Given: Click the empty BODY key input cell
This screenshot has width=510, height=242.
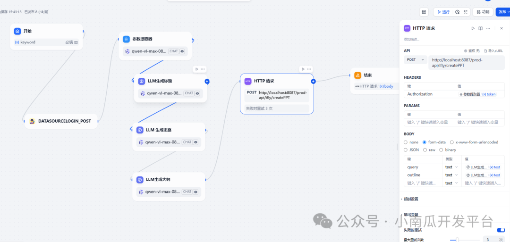Looking at the screenshot, I should 423,183.
